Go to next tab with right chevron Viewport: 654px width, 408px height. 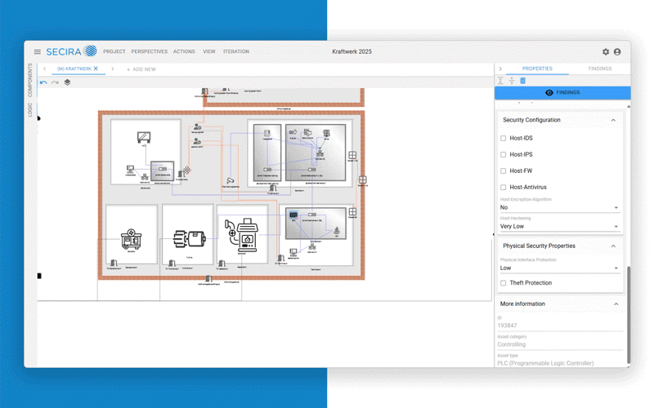[113, 69]
